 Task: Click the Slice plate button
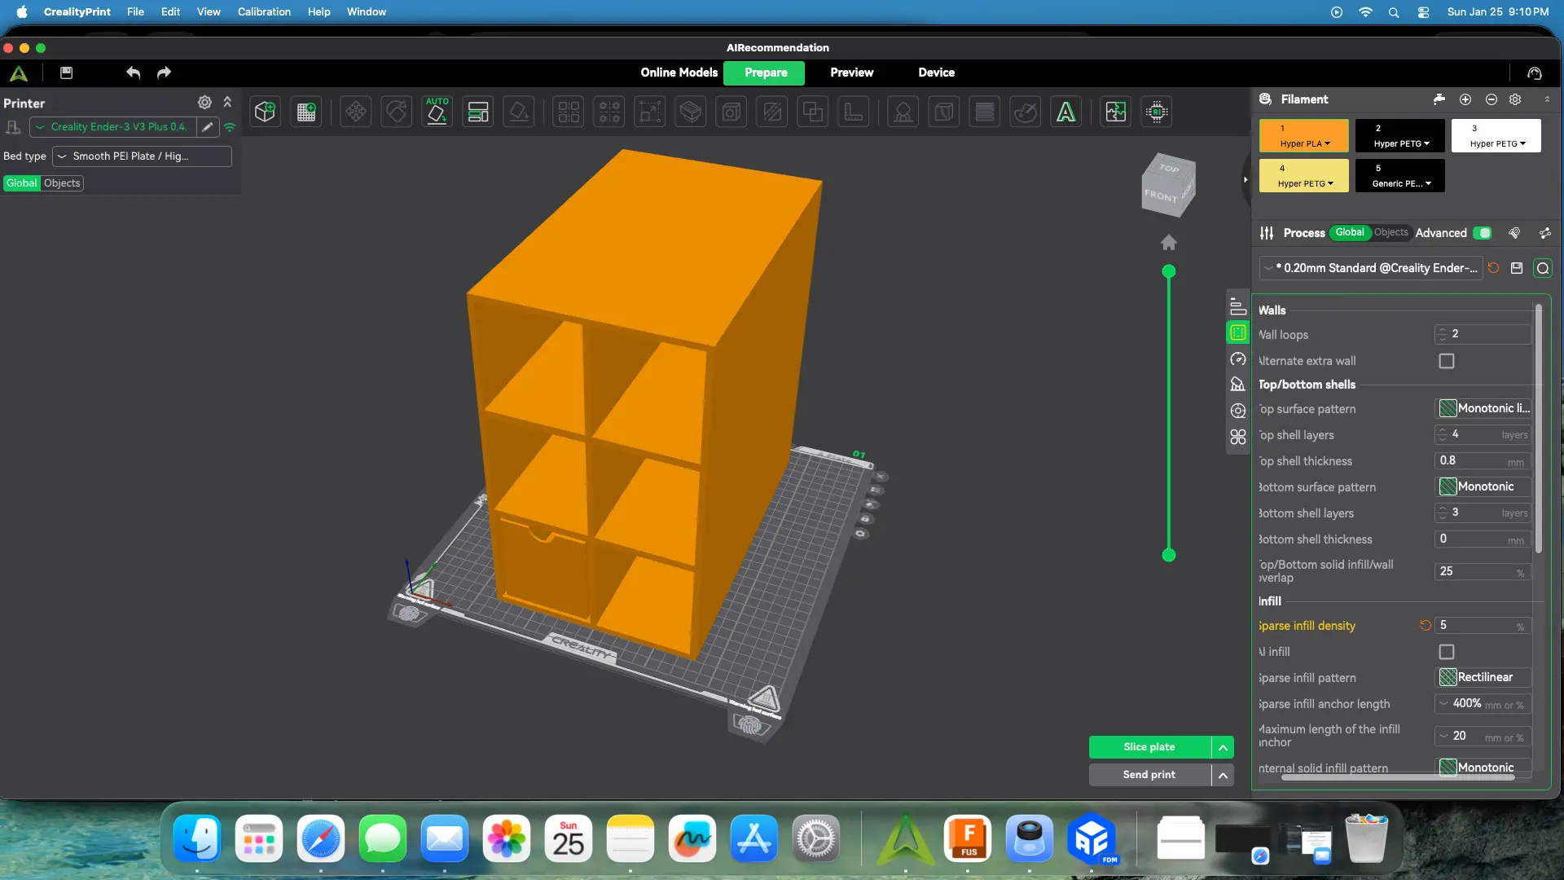pyautogui.click(x=1149, y=748)
